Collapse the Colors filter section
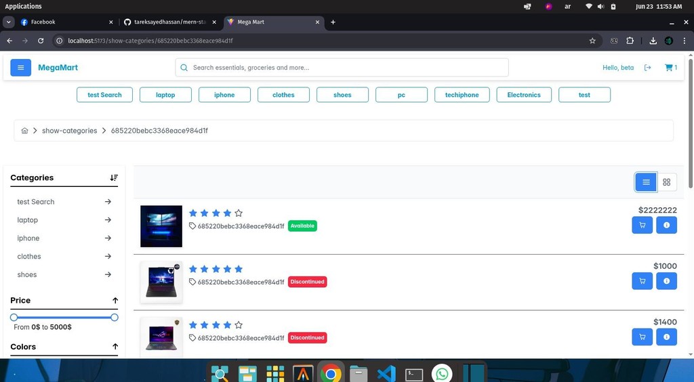Image resolution: width=694 pixels, height=382 pixels. [x=115, y=347]
